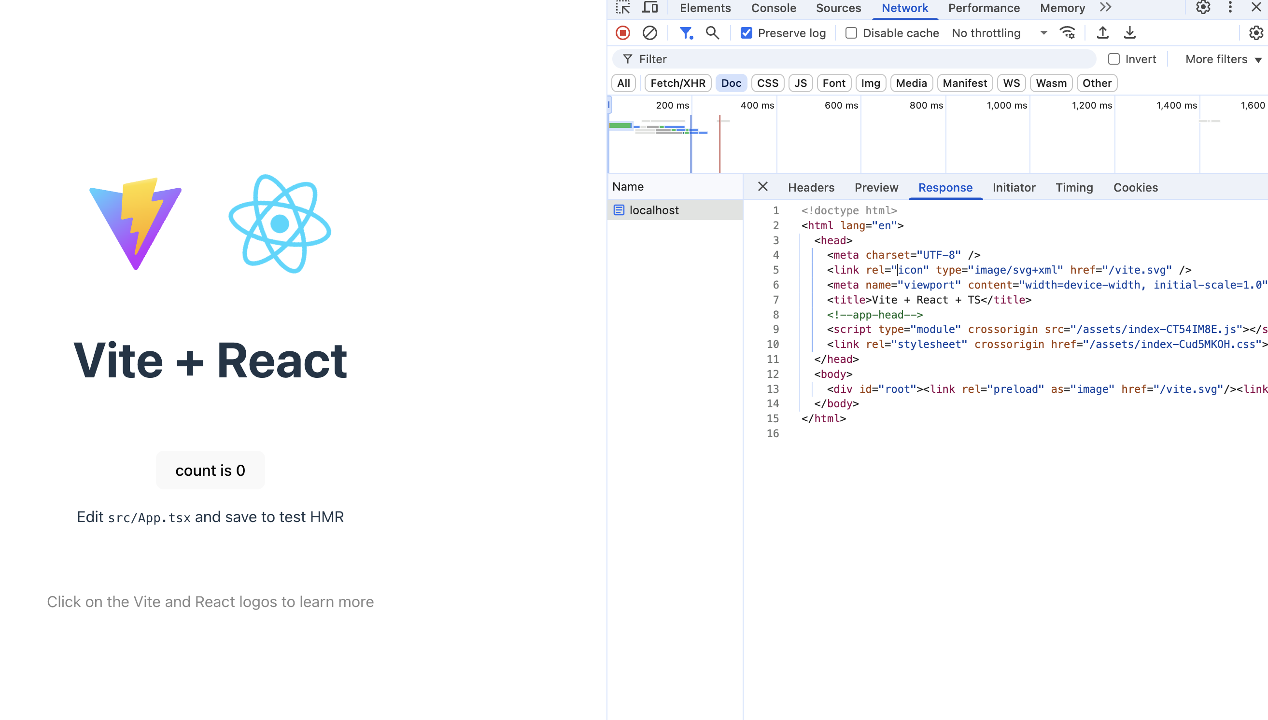Select Manifest request type filter
This screenshot has height=720, width=1268.
pos(964,83)
